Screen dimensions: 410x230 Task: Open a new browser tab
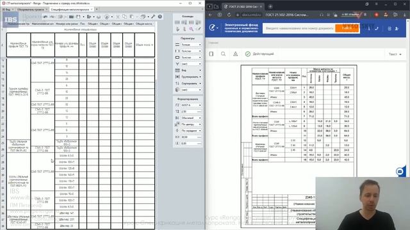click(x=270, y=6)
